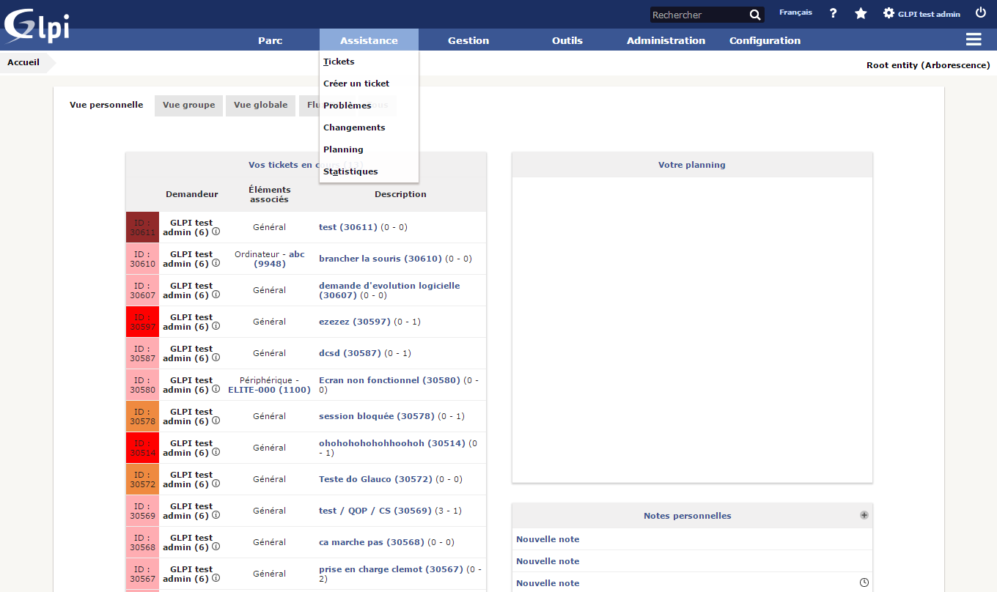Show requester info icon for ticket 30568

tap(216, 547)
